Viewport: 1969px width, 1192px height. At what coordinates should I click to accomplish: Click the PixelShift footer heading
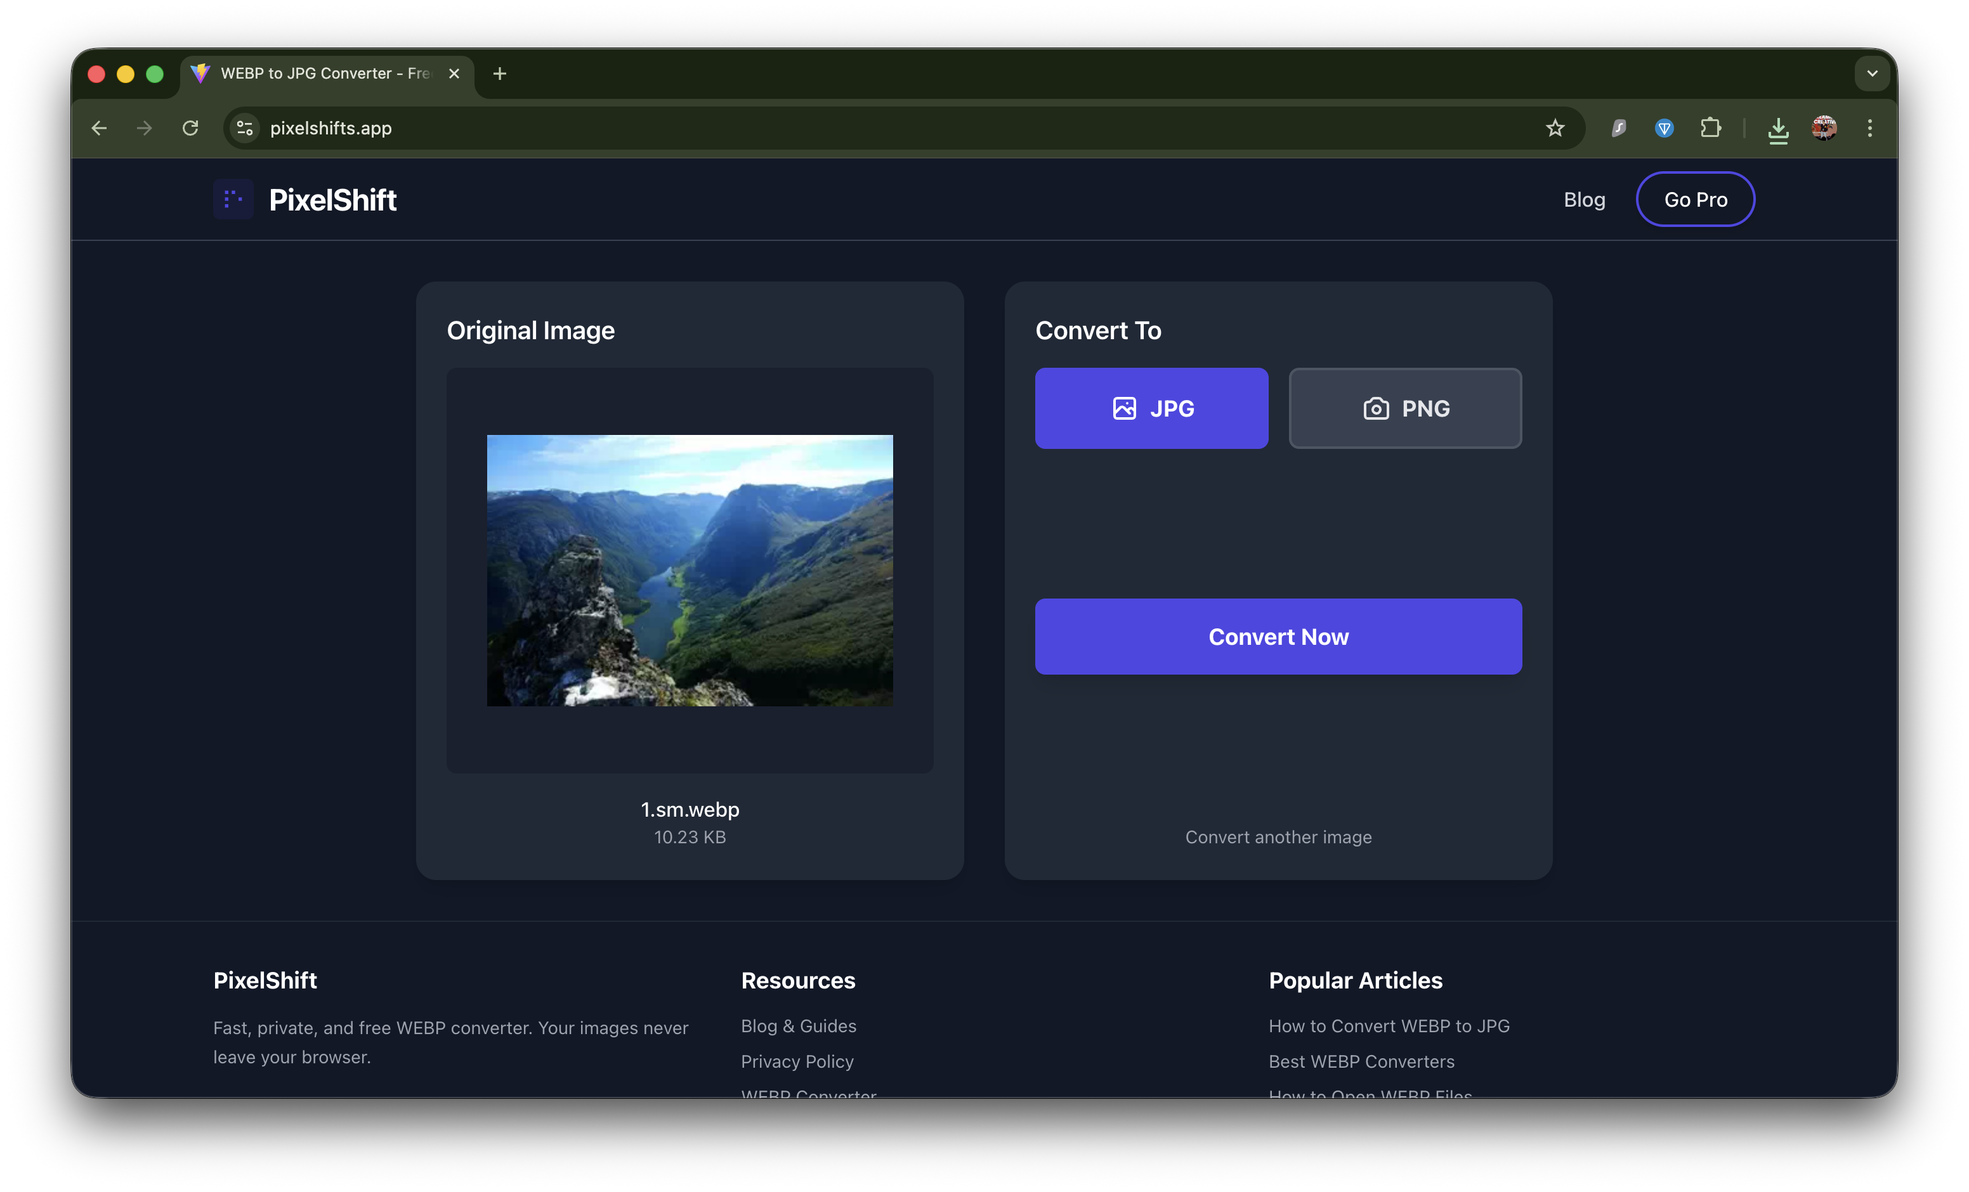pos(265,980)
